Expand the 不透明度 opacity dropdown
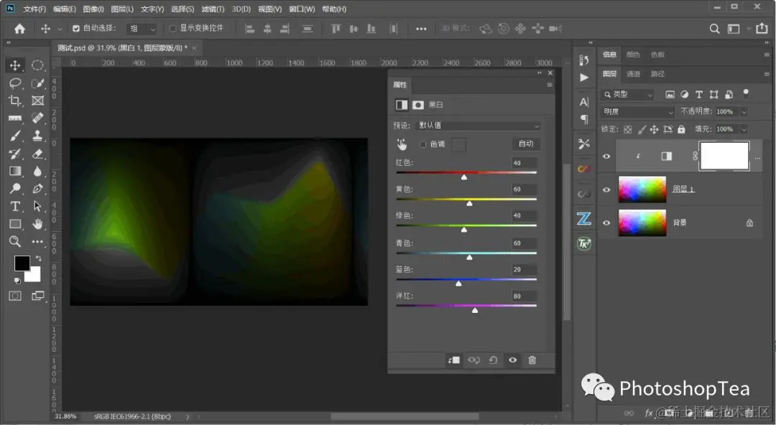This screenshot has width=776, height=425. (744, 112)
